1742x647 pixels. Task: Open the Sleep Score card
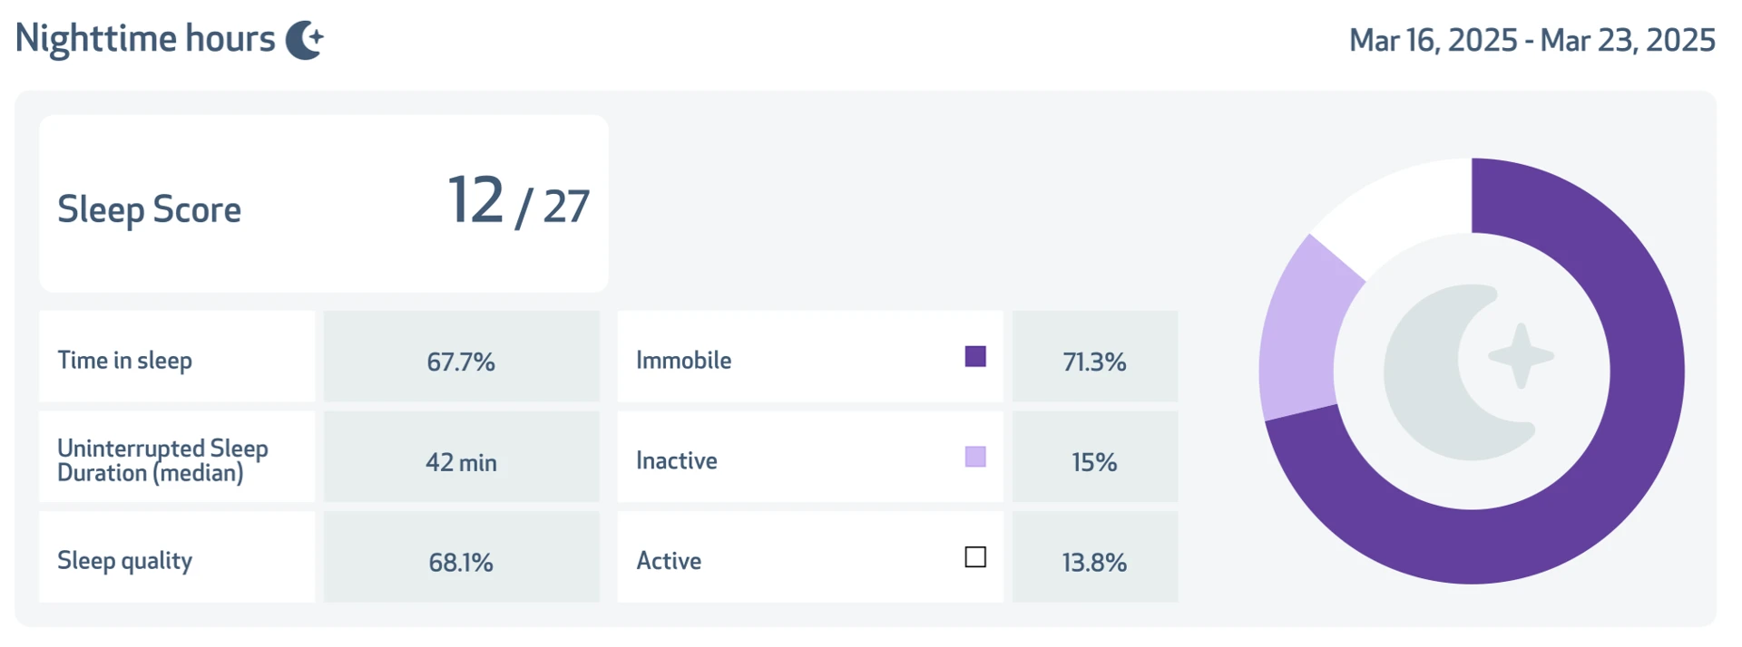tap(324, 204)
